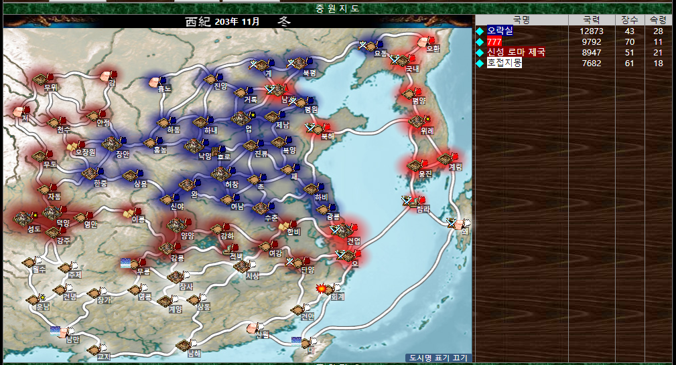Click 777 general count 70

tap(630, 41)
